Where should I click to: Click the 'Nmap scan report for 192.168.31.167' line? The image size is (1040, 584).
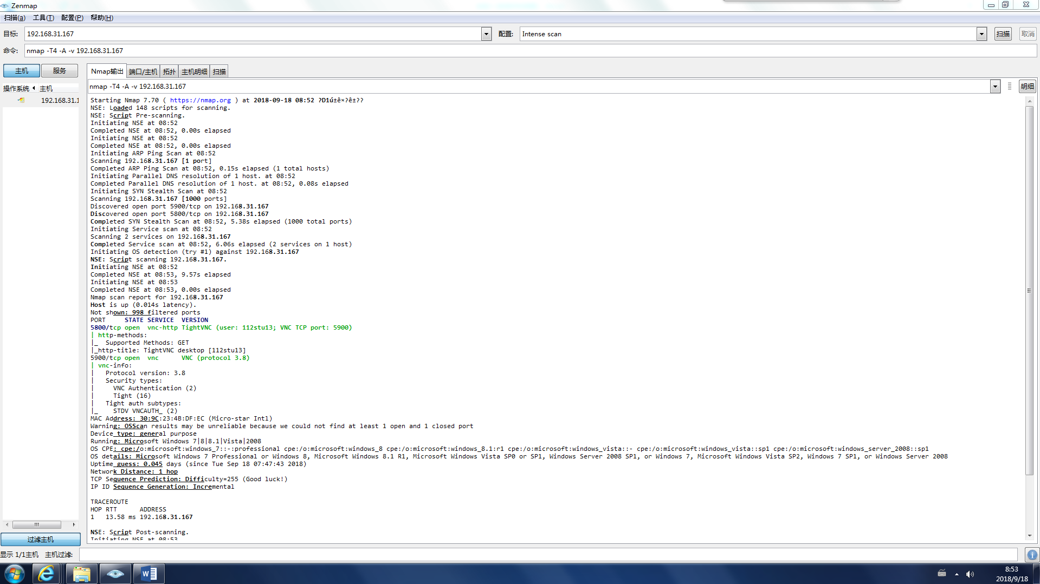(157, 297)
